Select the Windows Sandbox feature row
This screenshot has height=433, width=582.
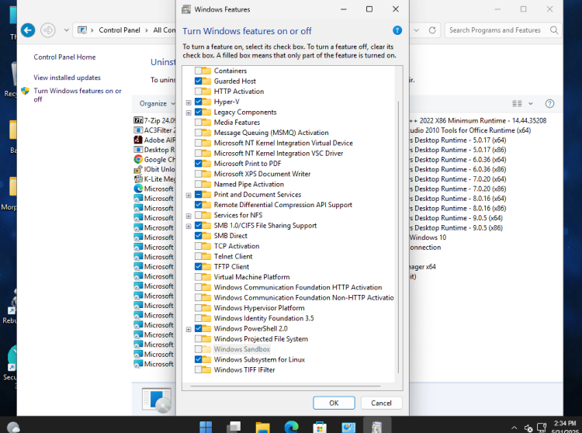242,349
